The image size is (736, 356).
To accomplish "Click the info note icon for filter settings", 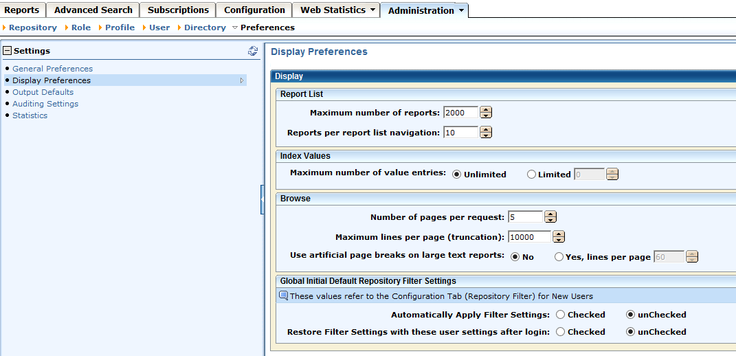I will (x=283, y=296).
